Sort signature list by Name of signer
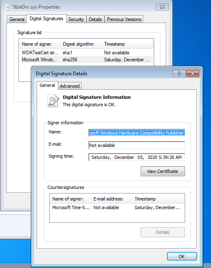Image resolution: width=211 pixels, height=268 pixels. (39, 44)
